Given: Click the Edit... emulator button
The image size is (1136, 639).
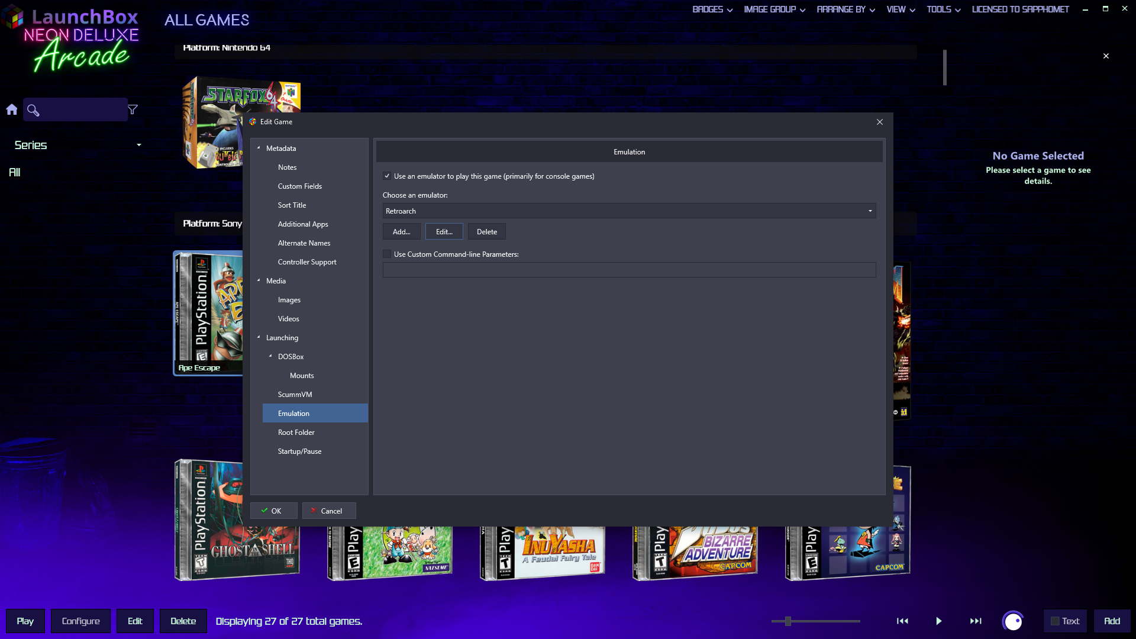Looking at the screenshot, I should tap(444, 231).
